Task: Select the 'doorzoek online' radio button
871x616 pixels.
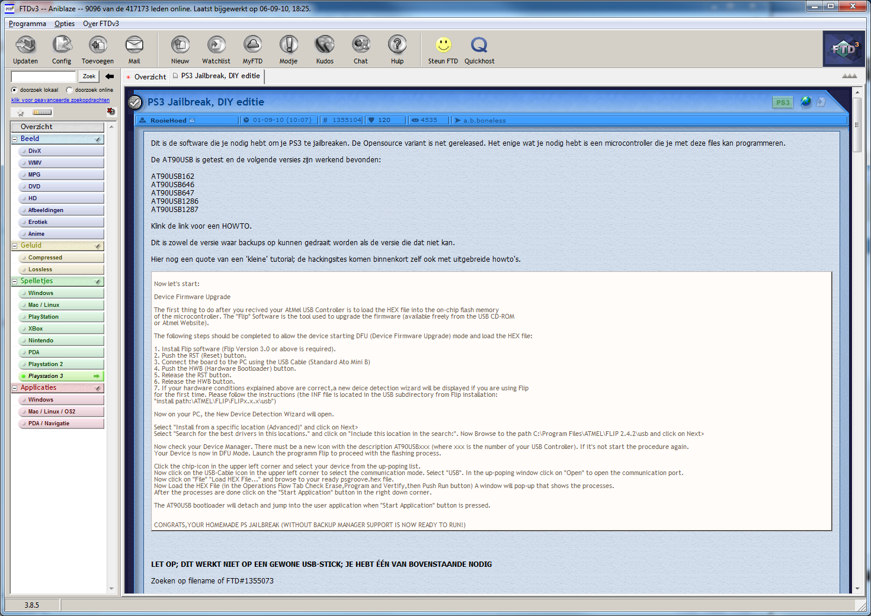Action: pyautogui.click(x=69, y=90)
